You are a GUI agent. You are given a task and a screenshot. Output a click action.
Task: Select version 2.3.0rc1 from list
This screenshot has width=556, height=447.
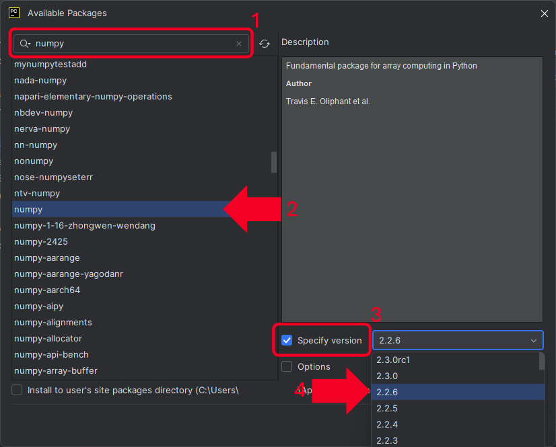click(x=394, y=360)
